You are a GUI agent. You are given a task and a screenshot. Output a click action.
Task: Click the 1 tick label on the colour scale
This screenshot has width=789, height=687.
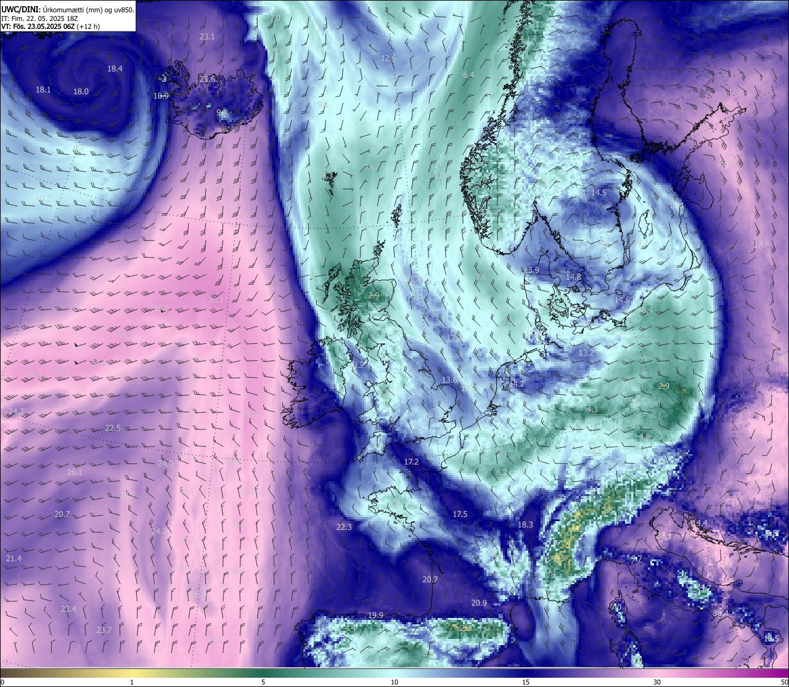click(x=132, y=682)
